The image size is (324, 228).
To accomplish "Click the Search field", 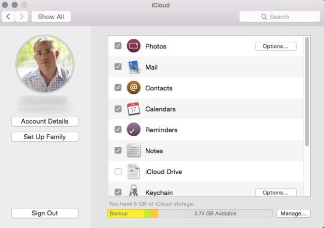I will click(279, 17).
